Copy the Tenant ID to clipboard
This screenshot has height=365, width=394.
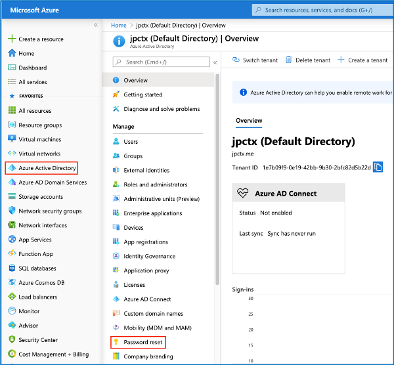coord(378,167)
